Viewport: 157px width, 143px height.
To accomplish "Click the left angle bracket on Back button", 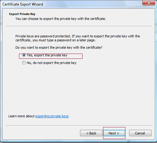I will pyautogui.click(x=87, y=133).
